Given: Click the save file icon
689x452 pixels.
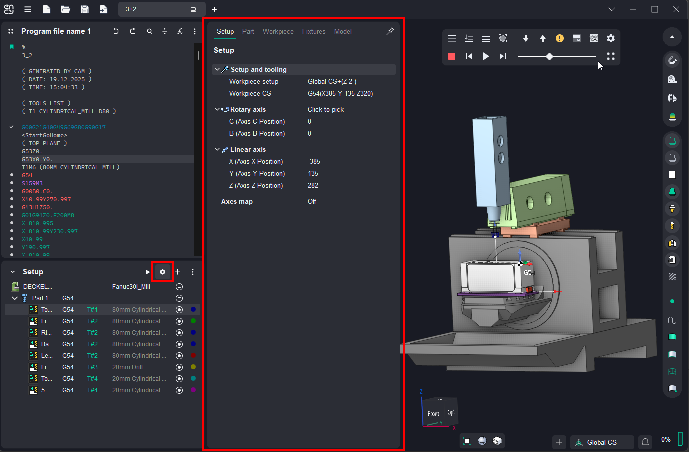Looking at the screenshot, I should (x=85, y=9).
